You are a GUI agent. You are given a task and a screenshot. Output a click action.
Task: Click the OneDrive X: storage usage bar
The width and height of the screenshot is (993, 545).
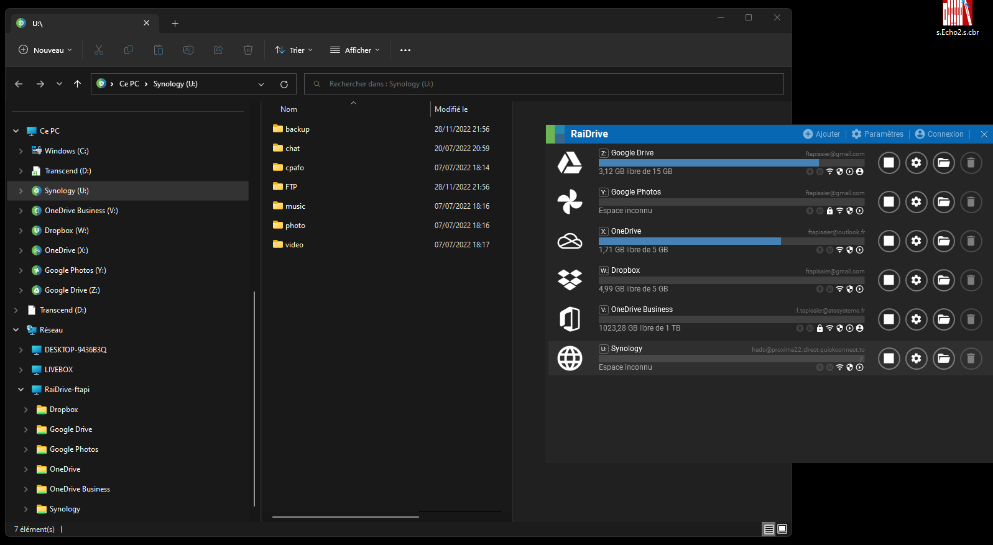click(x=731, y=241)
